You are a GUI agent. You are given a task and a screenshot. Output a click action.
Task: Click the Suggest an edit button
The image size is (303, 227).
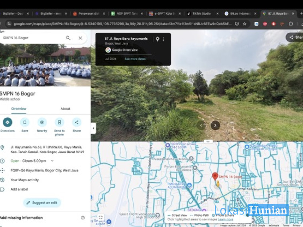(42, 203)
